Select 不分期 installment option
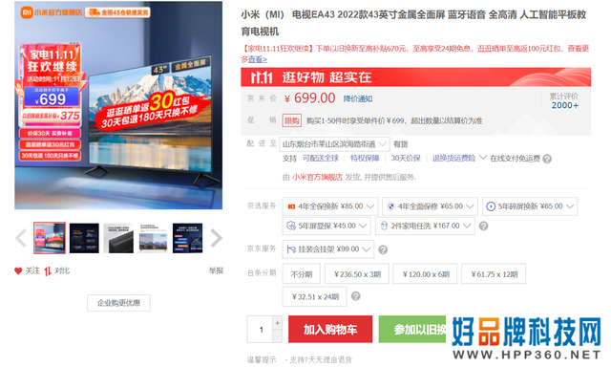Screen dimensions: 611x367 pyautogui.click(x=302, y=273)
